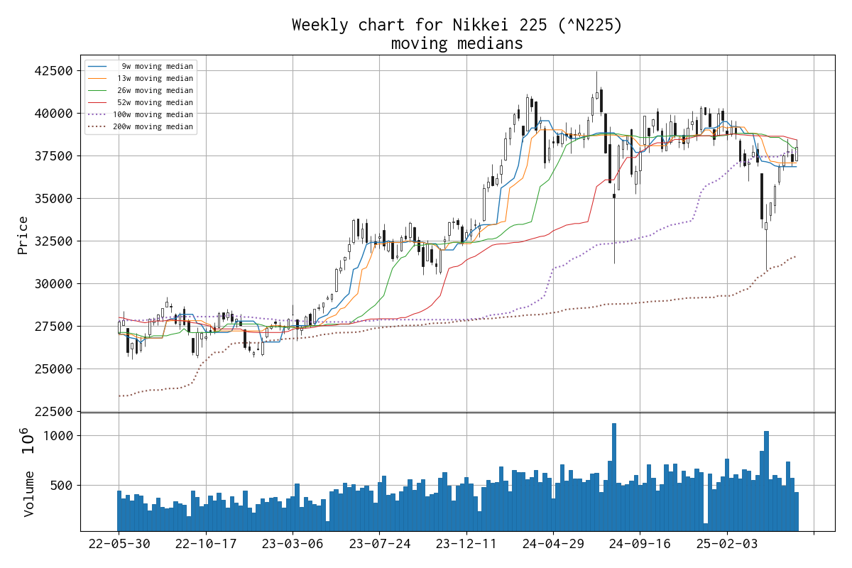Click the 500 volume axis label
This screenshot has height=568, width=852.
pyautogui.click(x=62, y=486)
